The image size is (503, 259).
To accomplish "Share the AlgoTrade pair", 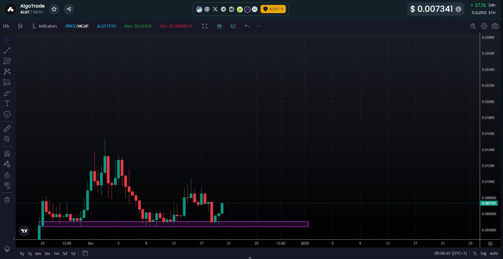I will (69, 8).
